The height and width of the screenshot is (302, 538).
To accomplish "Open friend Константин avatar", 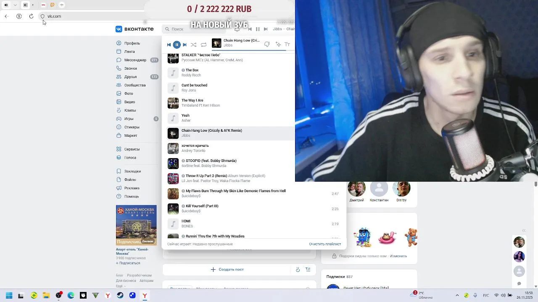I will point(379,189).
